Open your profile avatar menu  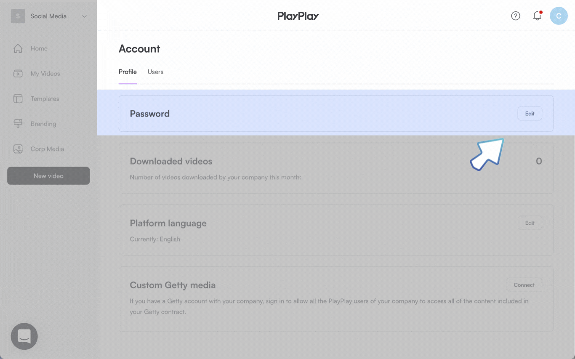coord(559,16)
